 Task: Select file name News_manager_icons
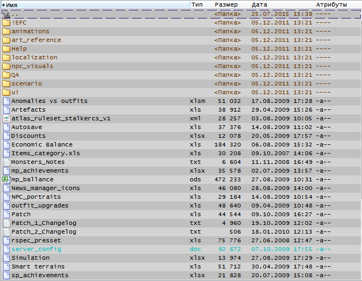pos(46,188)
